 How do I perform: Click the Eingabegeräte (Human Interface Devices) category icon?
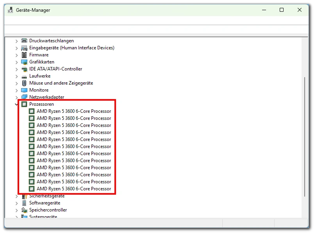click(24, 48)
